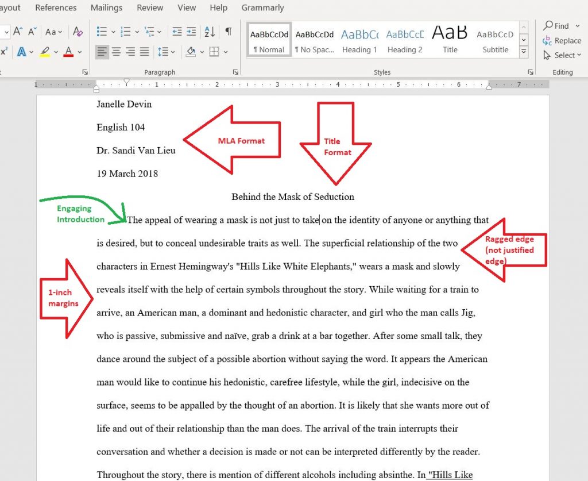
Task: Toggle the bulleted list on
Action: coord(102,32)
